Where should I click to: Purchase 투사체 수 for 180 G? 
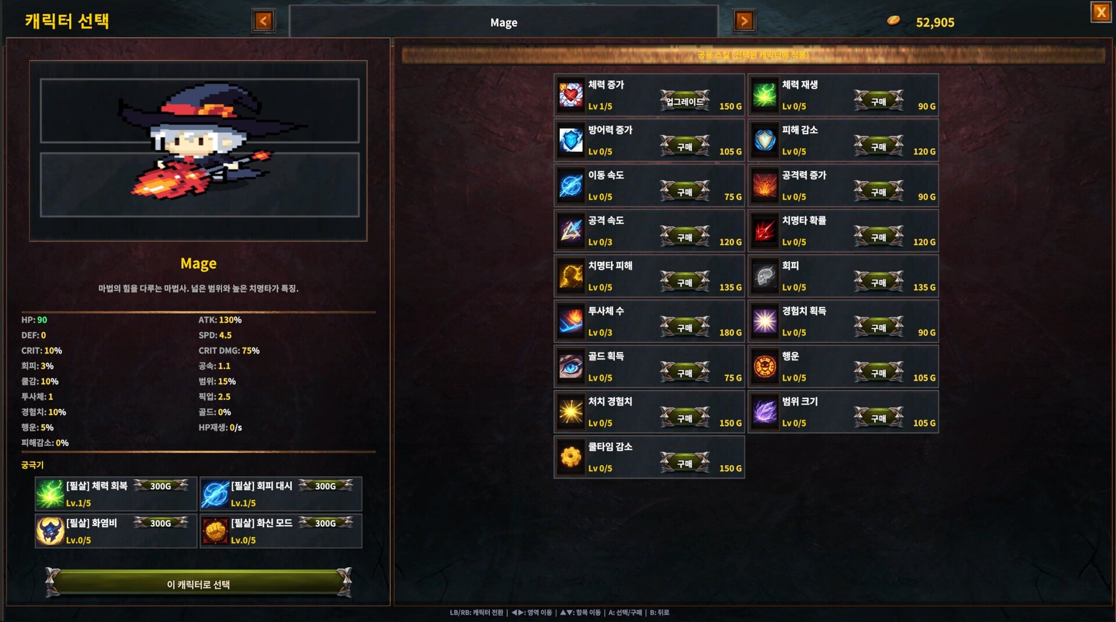[685, 328]
